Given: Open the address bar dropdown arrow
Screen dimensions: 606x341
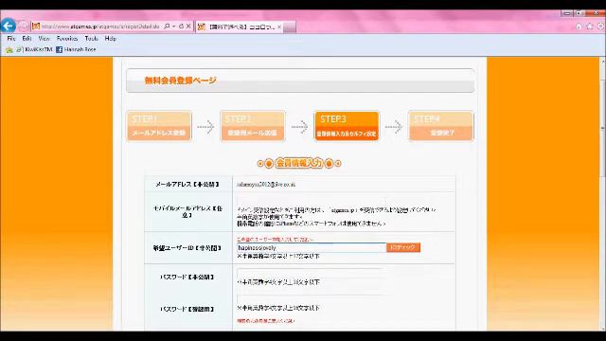Looking at the screenshot, I should (174, 27).
